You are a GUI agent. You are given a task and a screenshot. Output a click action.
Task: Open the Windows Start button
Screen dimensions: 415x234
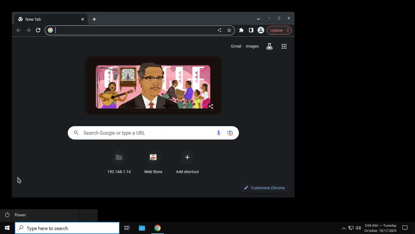[7, 228]
